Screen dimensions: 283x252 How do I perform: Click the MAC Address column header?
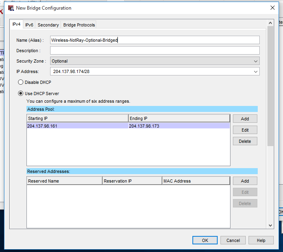pos(196,181)
